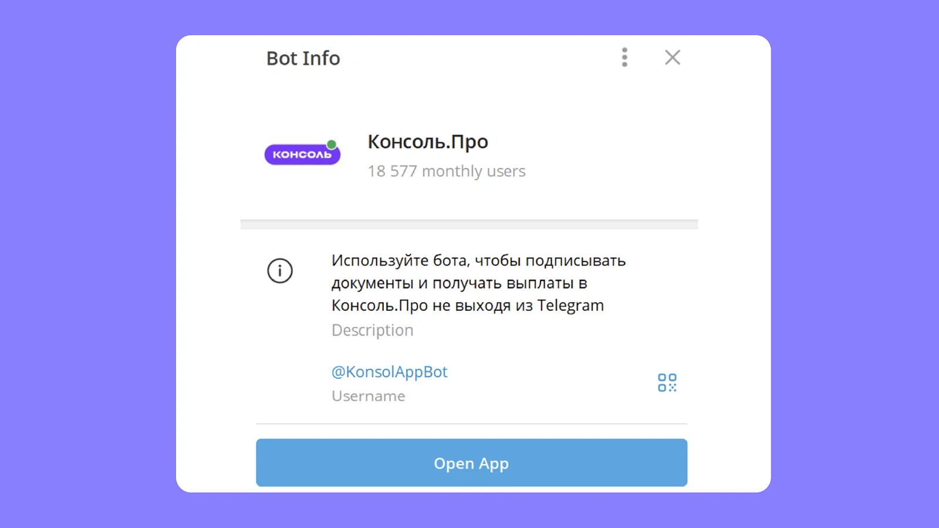The image size is (939, 528).
Task: Click the thin line above Open App
Action: click(471, 424)
